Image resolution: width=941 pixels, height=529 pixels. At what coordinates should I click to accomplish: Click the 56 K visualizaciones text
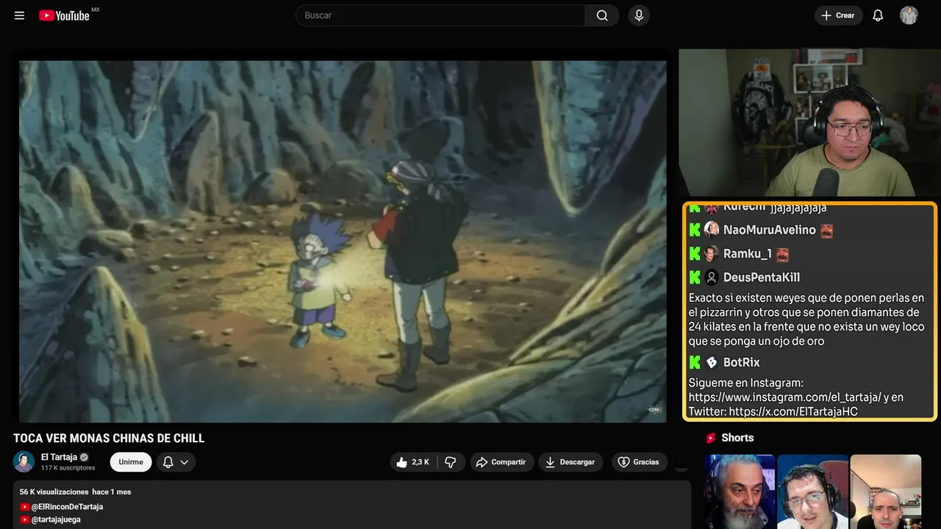point(54,492)
